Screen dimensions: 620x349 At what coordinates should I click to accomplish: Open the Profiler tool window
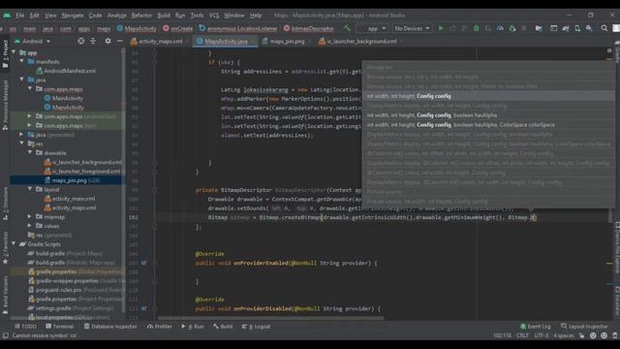coord(160,327)
